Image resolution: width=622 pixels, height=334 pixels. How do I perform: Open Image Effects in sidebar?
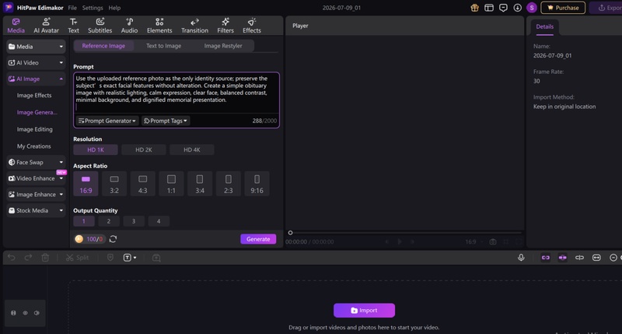34,95
